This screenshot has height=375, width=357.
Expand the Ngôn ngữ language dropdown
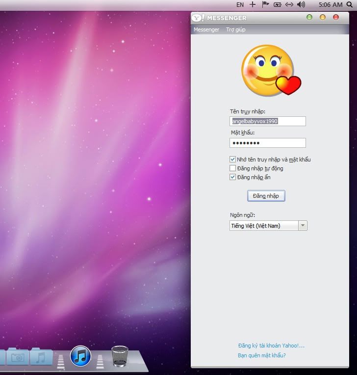pos(303,226)
